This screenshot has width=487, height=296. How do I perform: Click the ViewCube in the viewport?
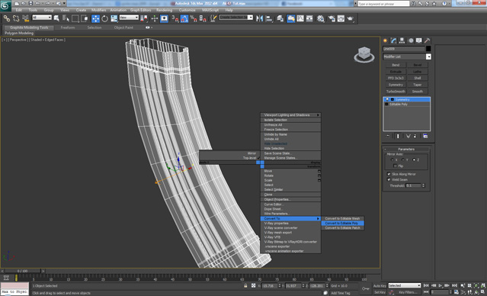pyautogui.click(x=364, y=54)
